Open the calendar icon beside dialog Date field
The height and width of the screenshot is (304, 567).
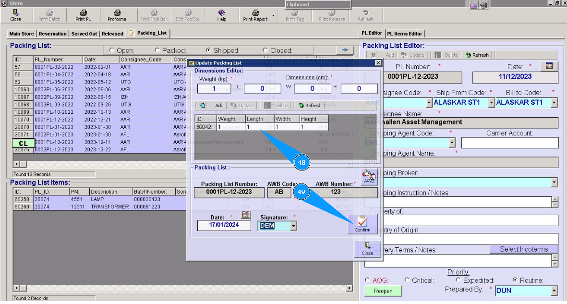(246, 215)
